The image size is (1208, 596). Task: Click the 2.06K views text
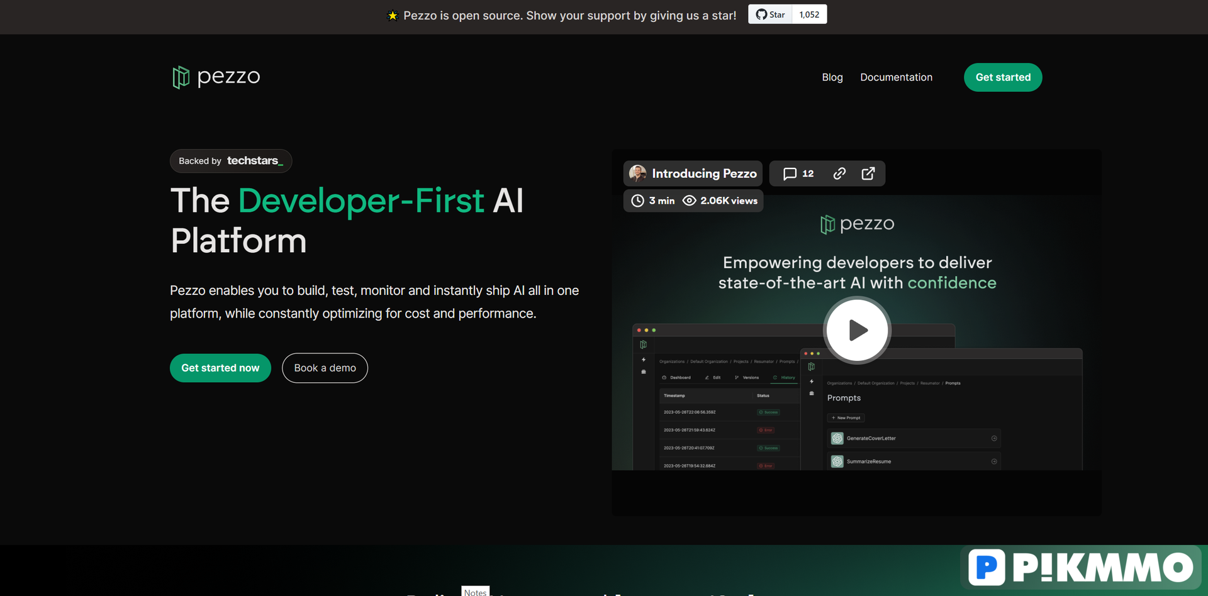point(729,201)
